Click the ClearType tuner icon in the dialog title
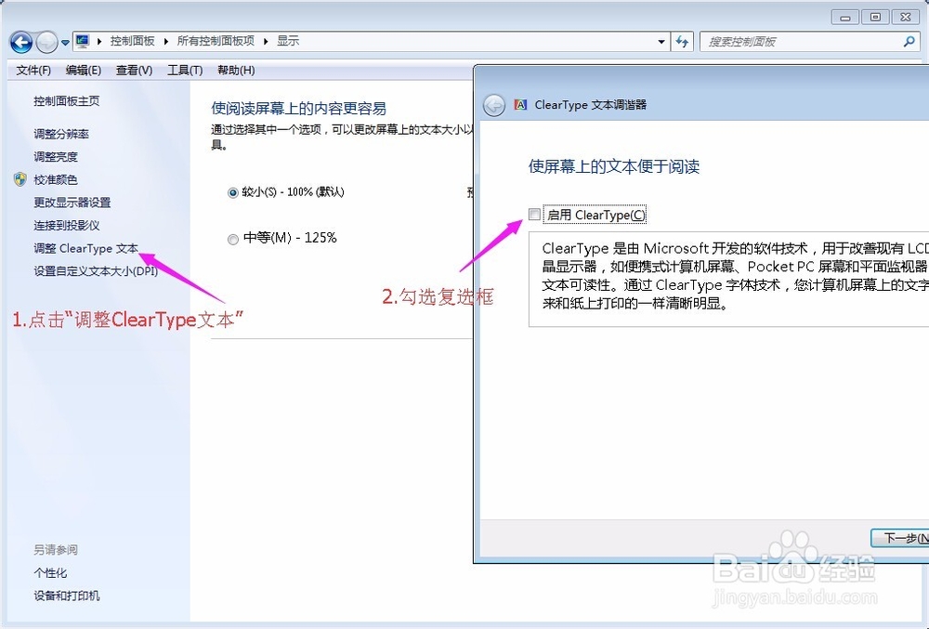This screenshot has width=929, height=629. [x=520, y=105]
